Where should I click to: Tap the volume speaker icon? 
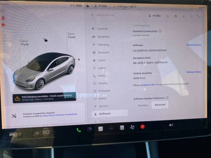[x=171, y=125]
